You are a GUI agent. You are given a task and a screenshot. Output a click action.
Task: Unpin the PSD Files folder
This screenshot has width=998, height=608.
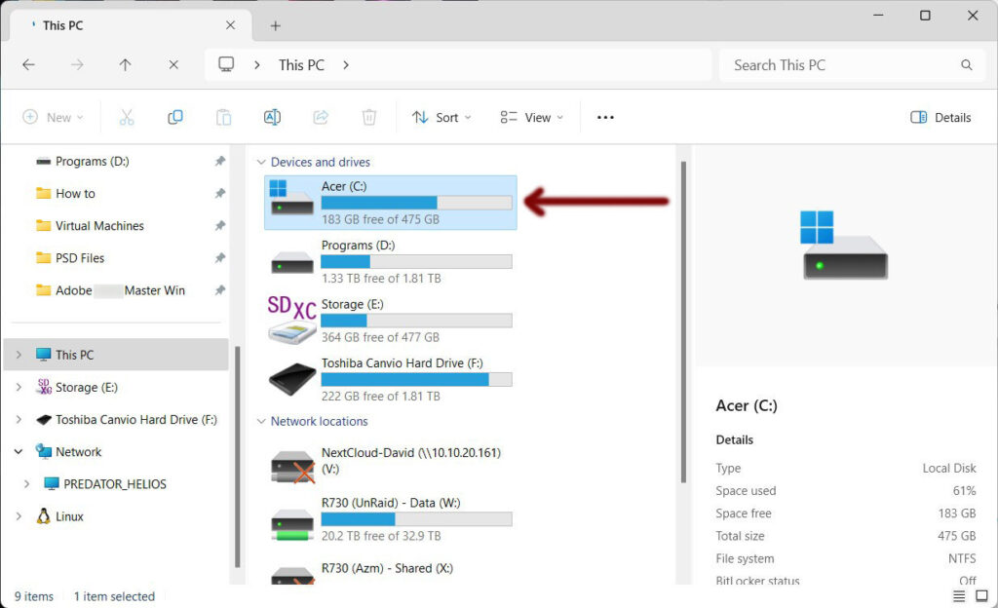tap(220, 258)
